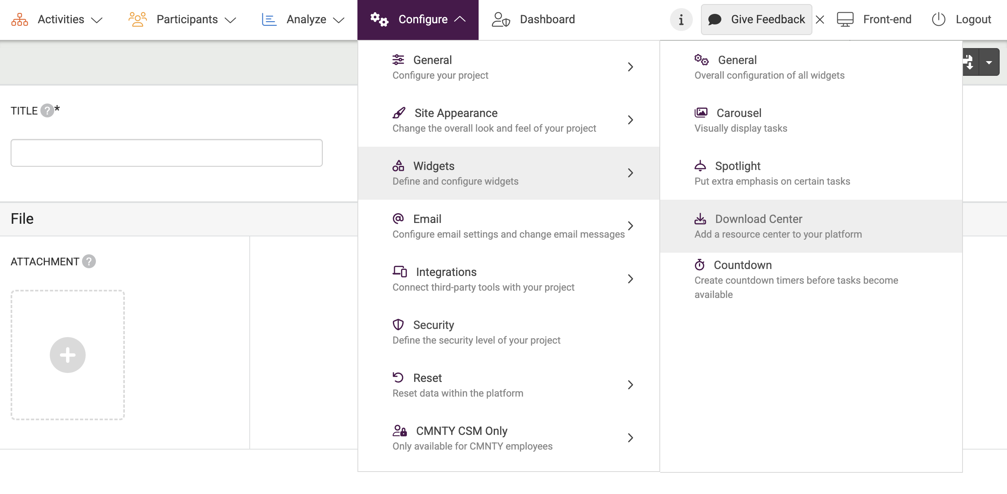Click the Logout power icon
This screenshot has width=1007, height=494.
coord(938,20)
